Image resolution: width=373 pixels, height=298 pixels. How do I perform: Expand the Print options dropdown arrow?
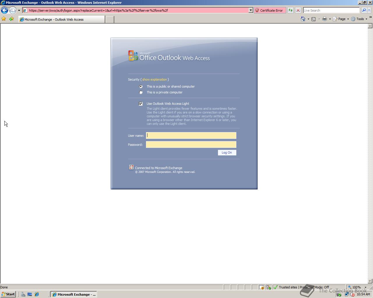(330, 19)
